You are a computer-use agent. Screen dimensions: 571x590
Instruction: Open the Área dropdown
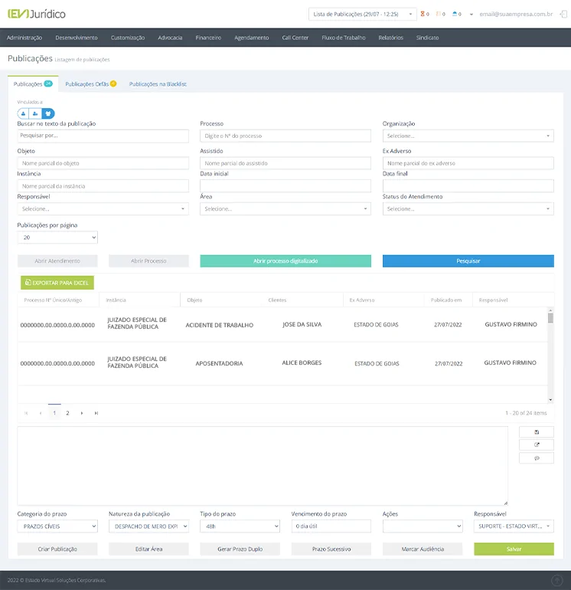point(285,209)
